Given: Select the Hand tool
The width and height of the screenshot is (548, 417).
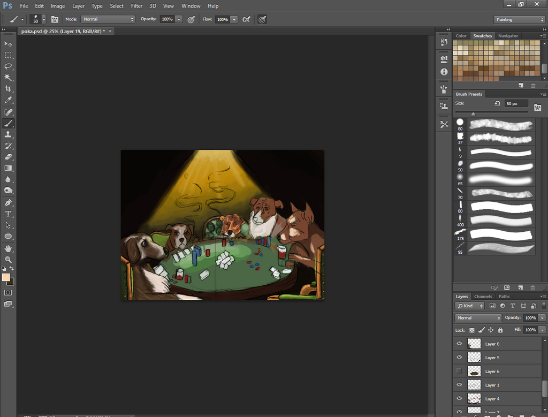Looking at the screenshot, I should coord(8,248).
